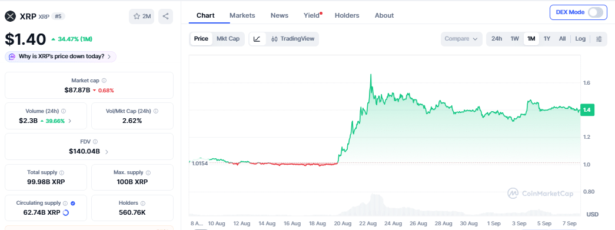Expand the Volume (24h) details chevron
This screenshot has height=230, width=615.
coord(70,121)
